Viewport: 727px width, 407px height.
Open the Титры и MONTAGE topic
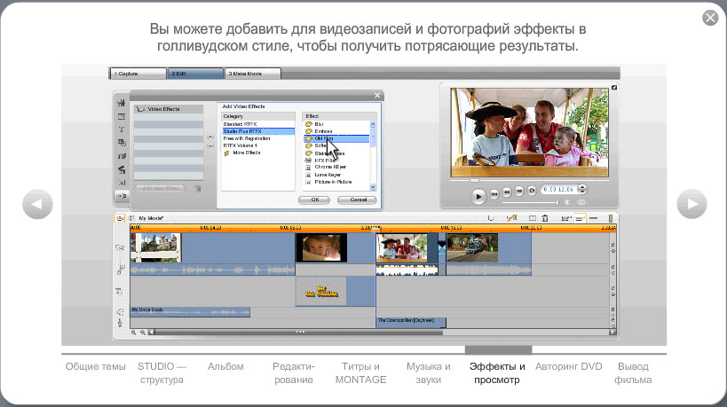(x=360, y=372)
